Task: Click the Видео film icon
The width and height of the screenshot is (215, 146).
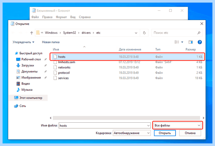Action: (x=18, y=84)
